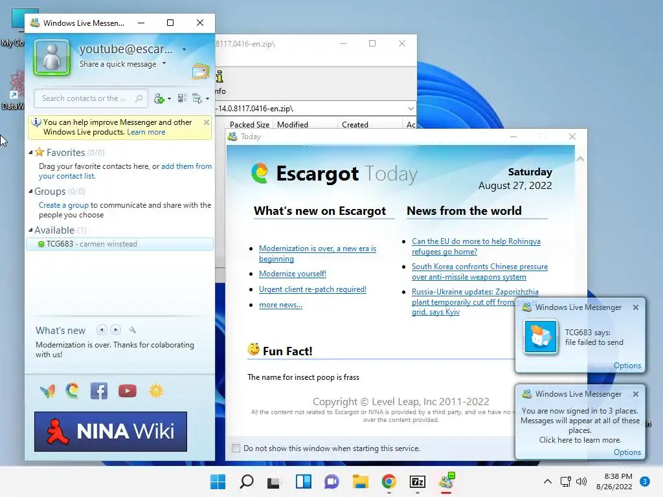Screen dimensions: 663x497
Task: Click the Show menu icon in Messenger
Action: (x=197, y=98)
